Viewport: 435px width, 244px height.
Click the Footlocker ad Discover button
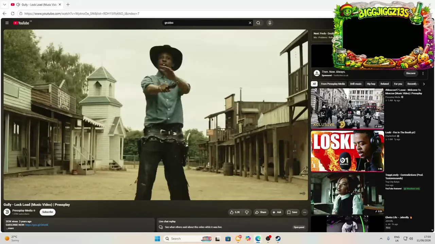411,73
